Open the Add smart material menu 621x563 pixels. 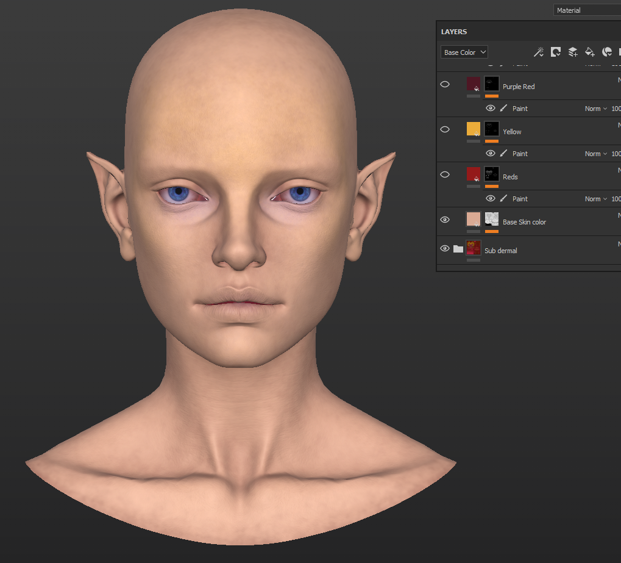click(x=607, y=52)
